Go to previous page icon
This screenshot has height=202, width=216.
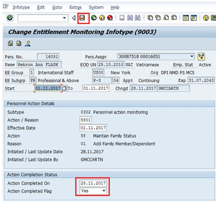(x=158, y=18)
